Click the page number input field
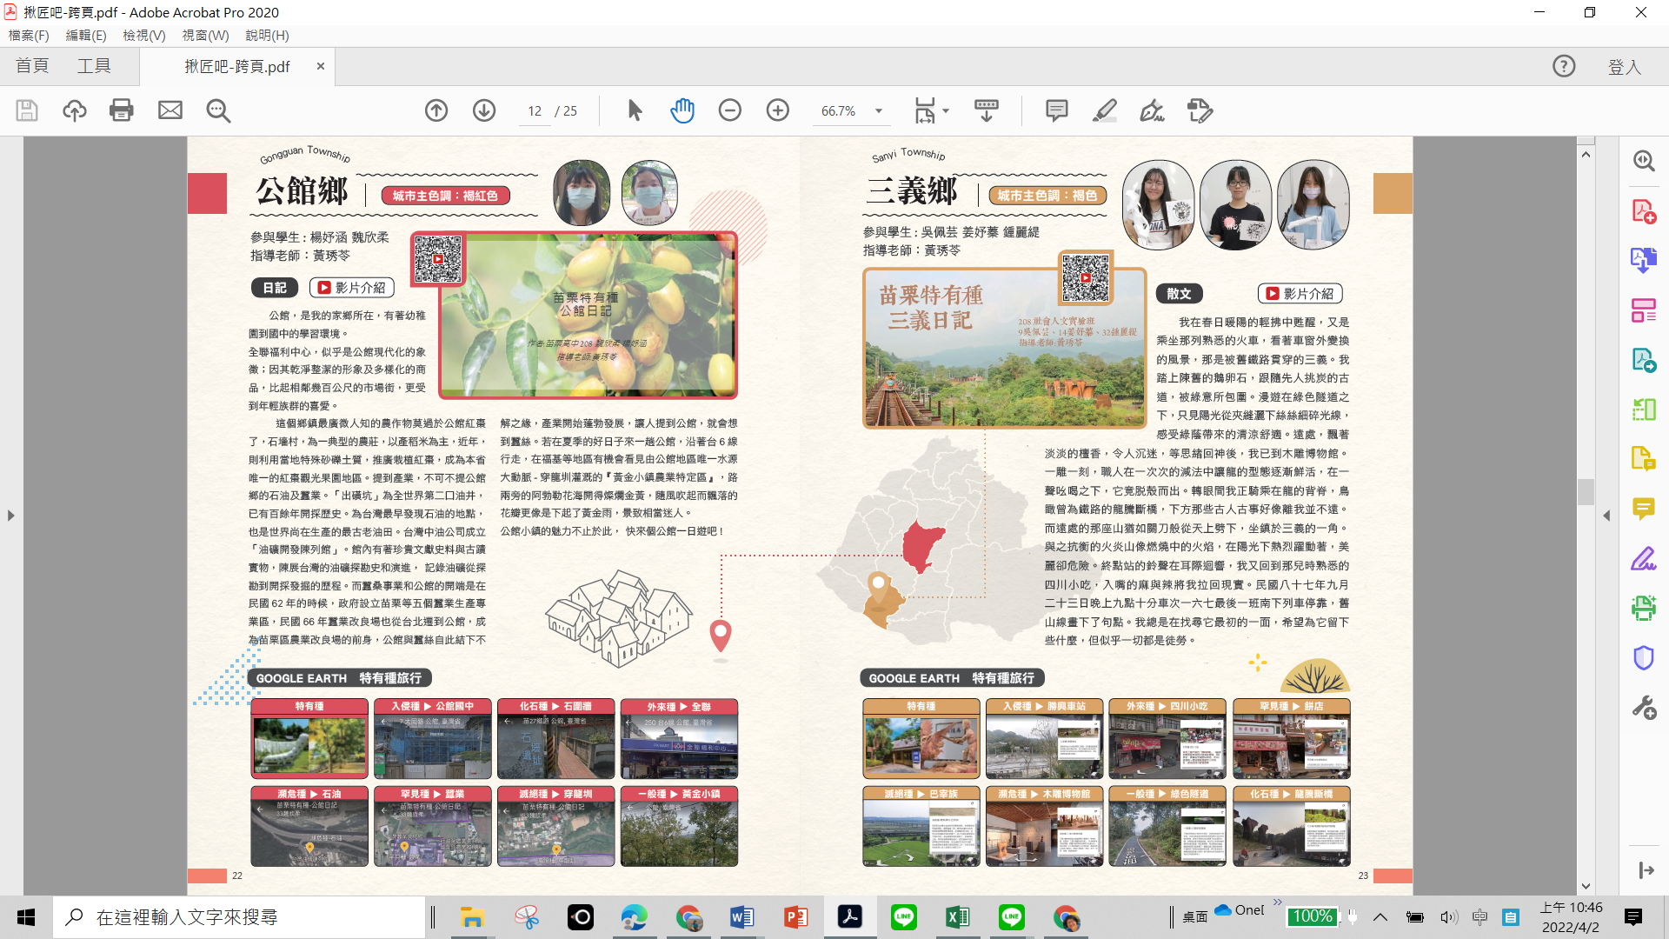 pos(535,111)
